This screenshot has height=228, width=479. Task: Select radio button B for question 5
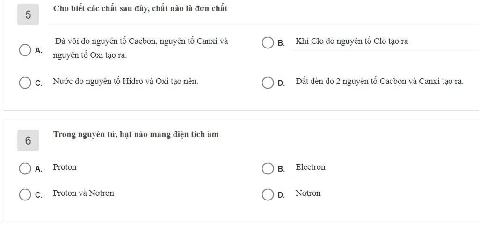click(x=268, y=43)
